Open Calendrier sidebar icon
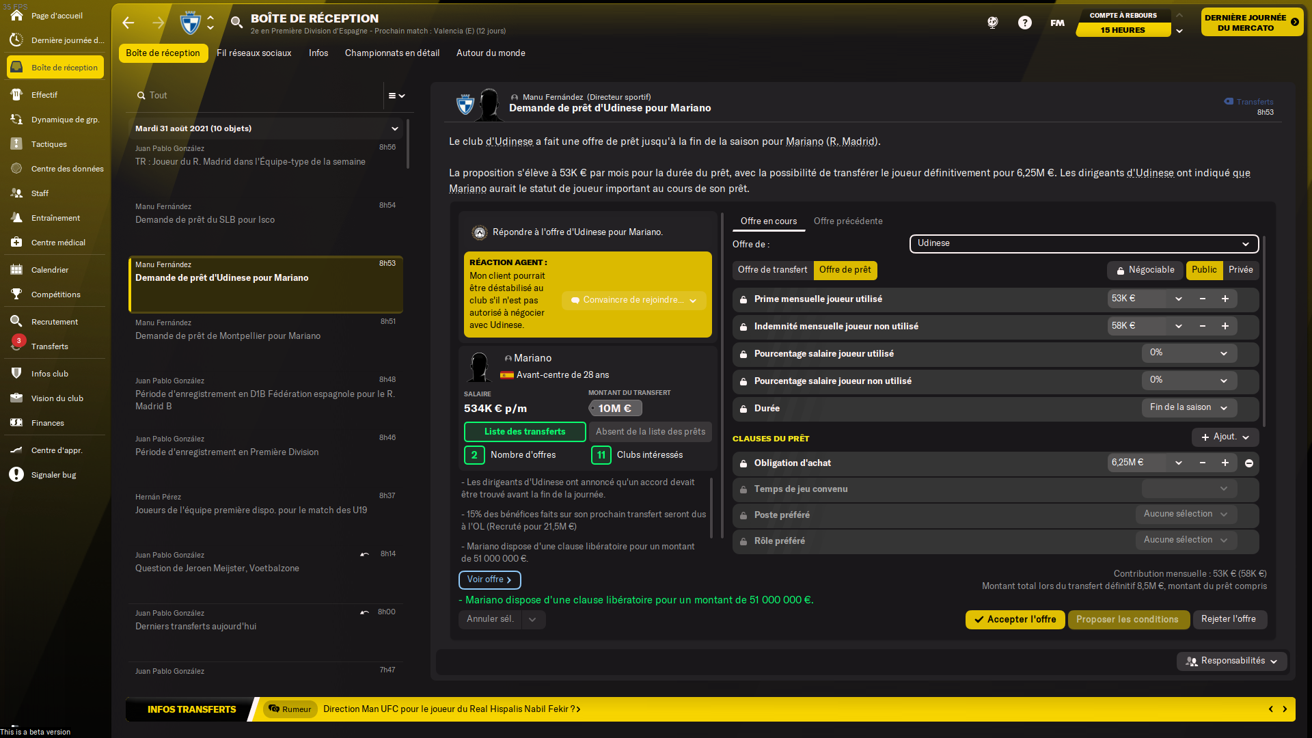 (16, 270)
